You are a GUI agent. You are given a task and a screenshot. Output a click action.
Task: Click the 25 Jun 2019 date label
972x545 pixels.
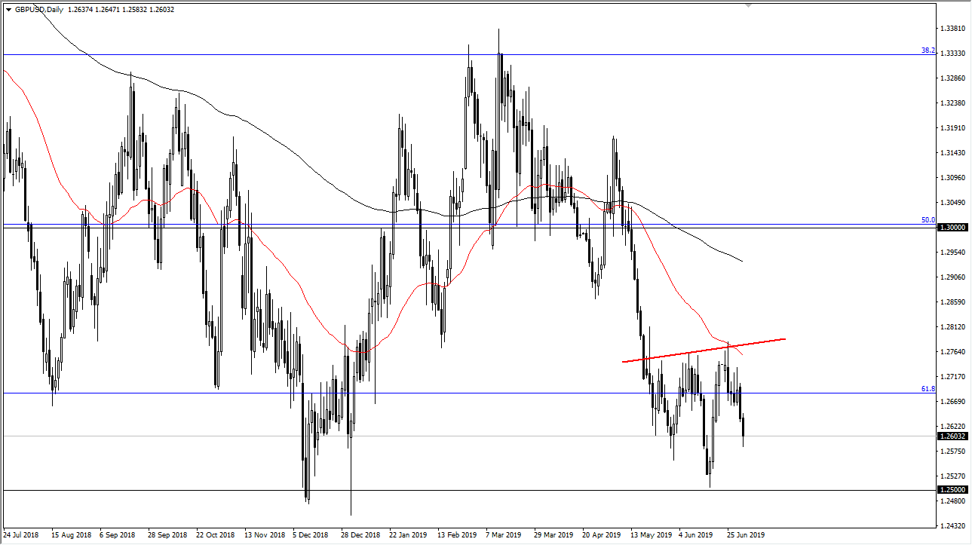pyautogui.click(x=745, y=534)
